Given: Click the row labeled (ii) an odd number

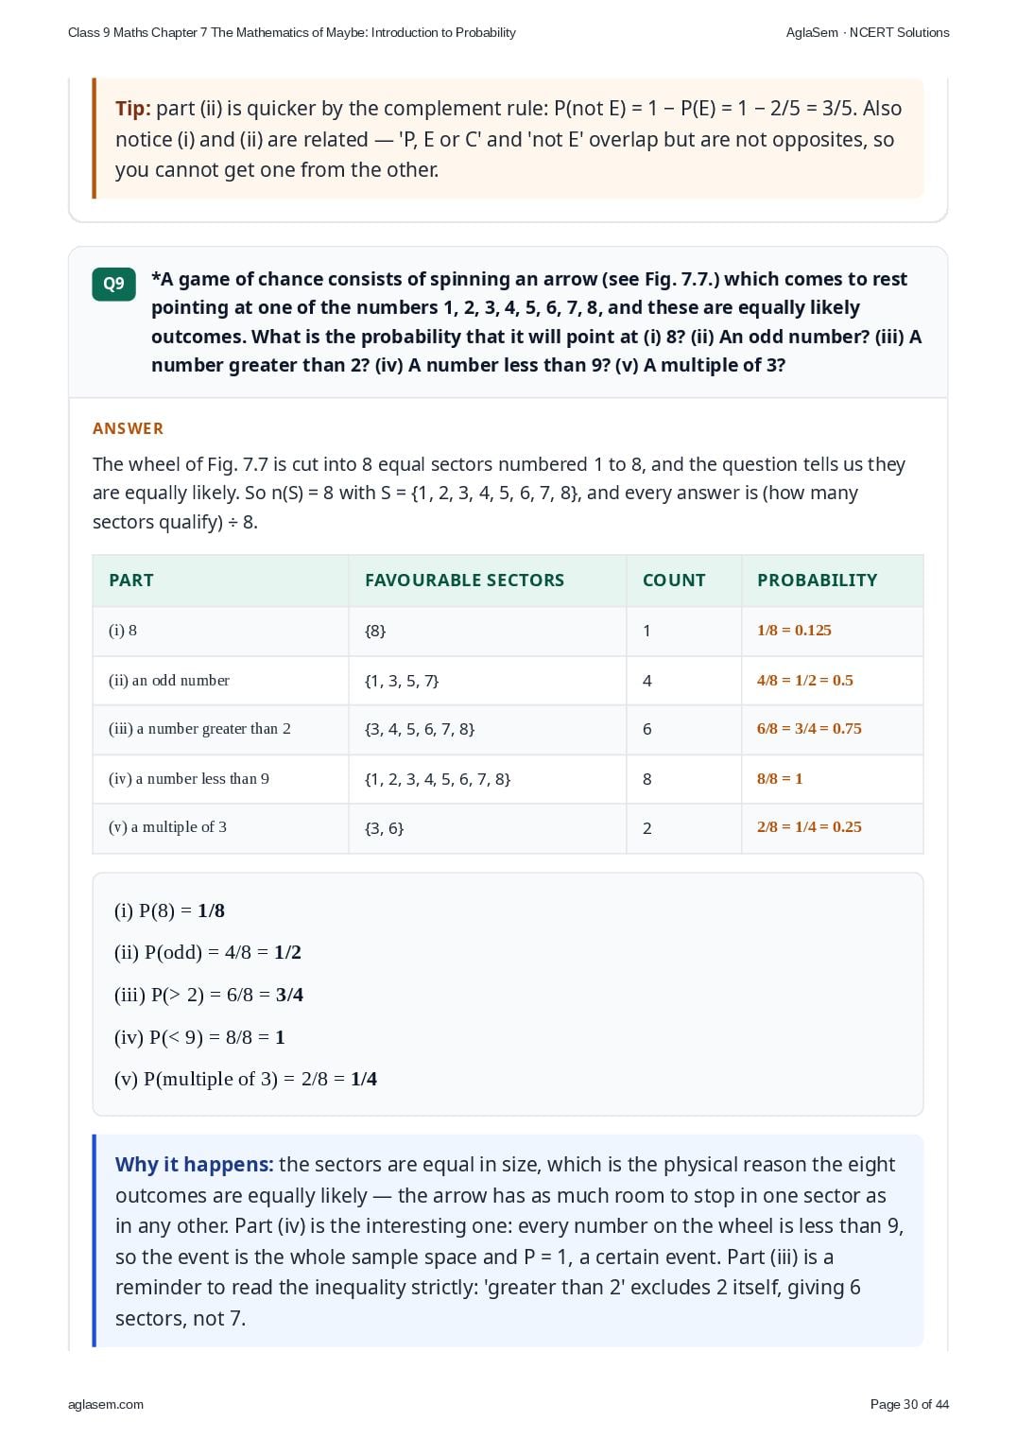Looking at the screenshot, I should click(x=508, y=681).
